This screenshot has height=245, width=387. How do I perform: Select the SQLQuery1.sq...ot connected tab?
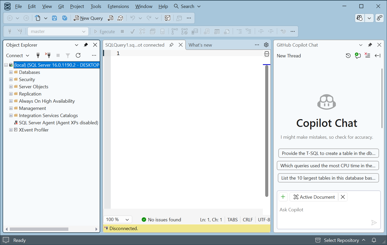[x=135, y=45]
